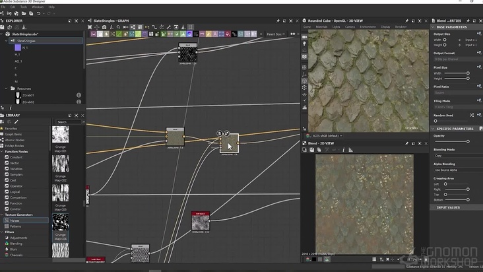
Task: Open the Environment menu in 3D View
Action: [x=368, y=27]
